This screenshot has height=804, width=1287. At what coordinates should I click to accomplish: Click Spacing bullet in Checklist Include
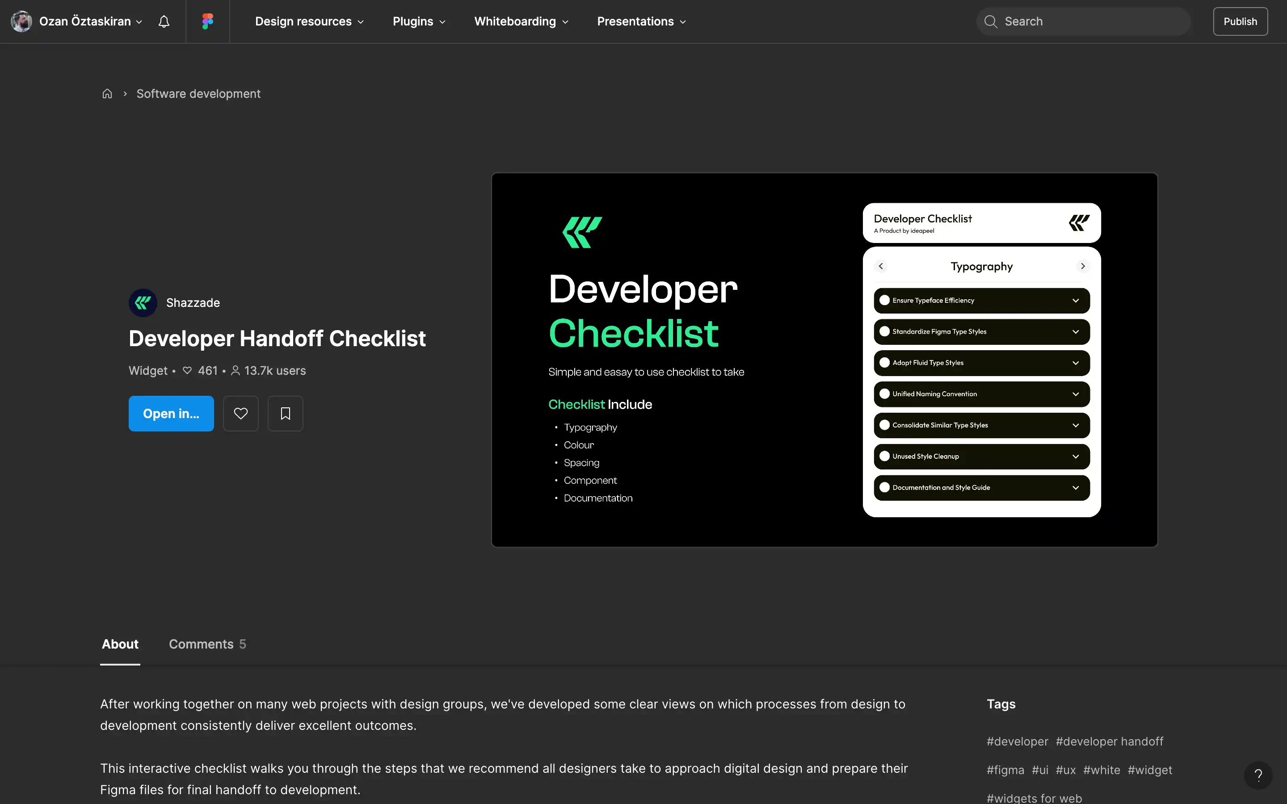581,463
